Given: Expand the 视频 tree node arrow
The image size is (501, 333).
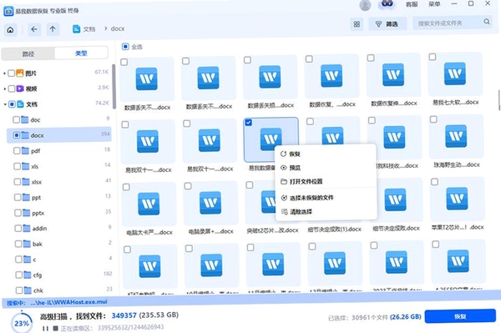Looking at the screenshot, I should [x=5, y=88].
